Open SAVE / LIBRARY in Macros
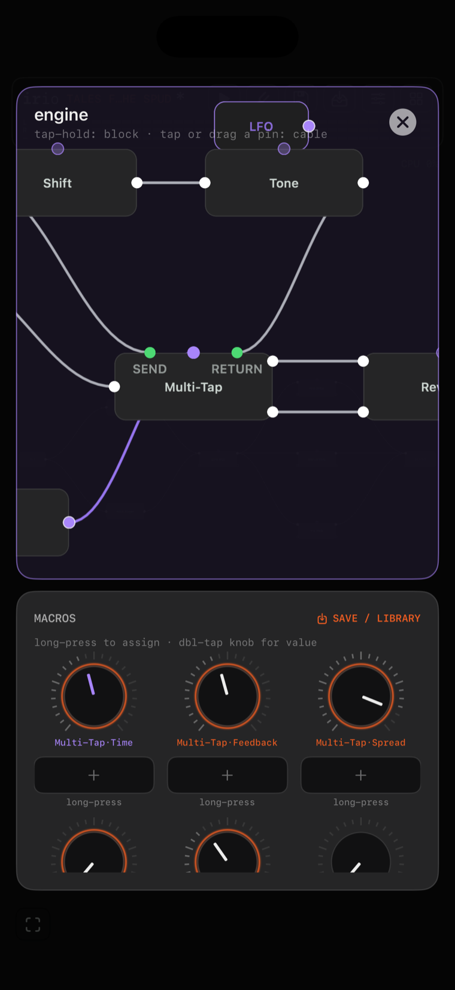The height and width of the screenshot is (990, 455). point(369,618)
